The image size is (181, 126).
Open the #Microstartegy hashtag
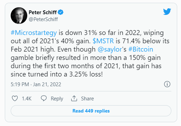pyautogui.click(x=34, y=33)
